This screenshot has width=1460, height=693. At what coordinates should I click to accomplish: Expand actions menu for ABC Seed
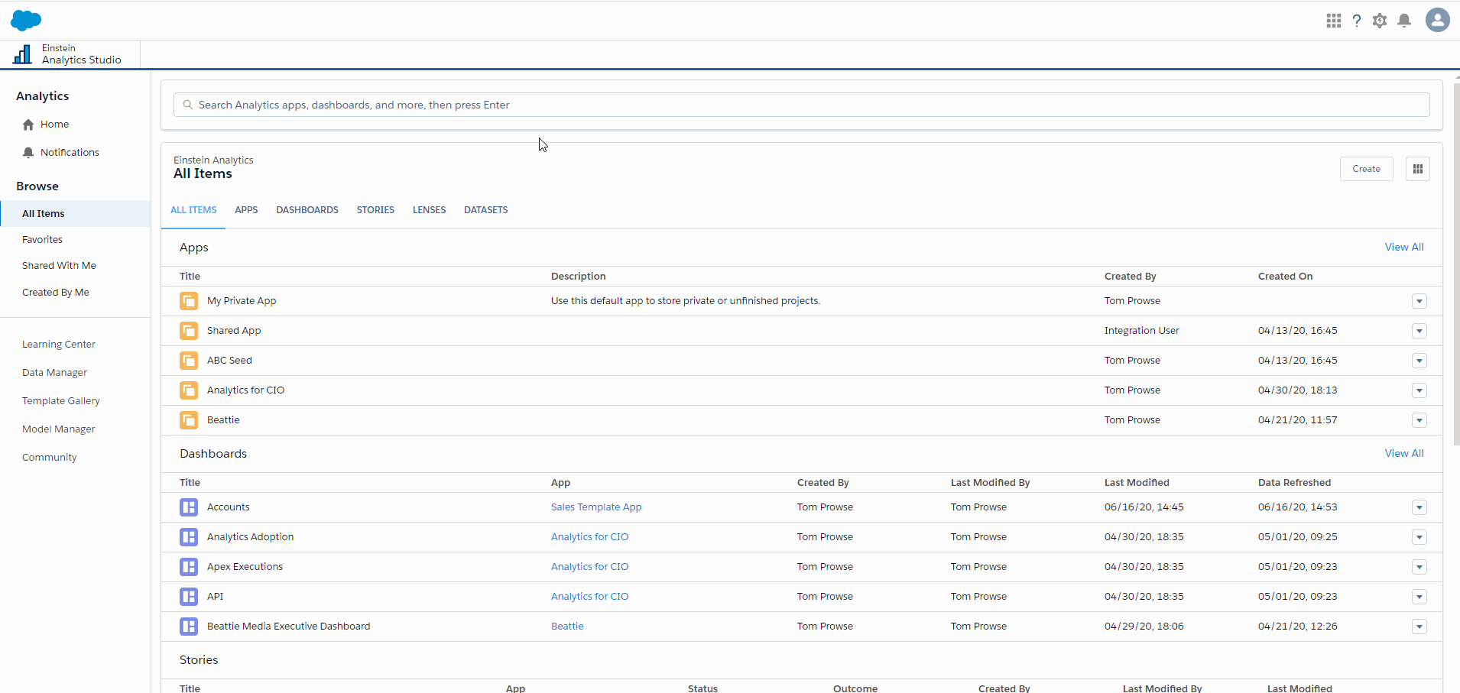(1419, 361)
